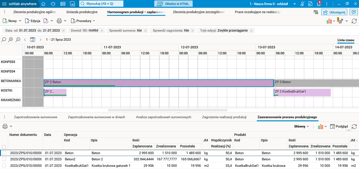Switch to Zapotrzebowania surowcowe w dniach tab
This screenshot has height=172, width=359.
(x=97, y=117)
